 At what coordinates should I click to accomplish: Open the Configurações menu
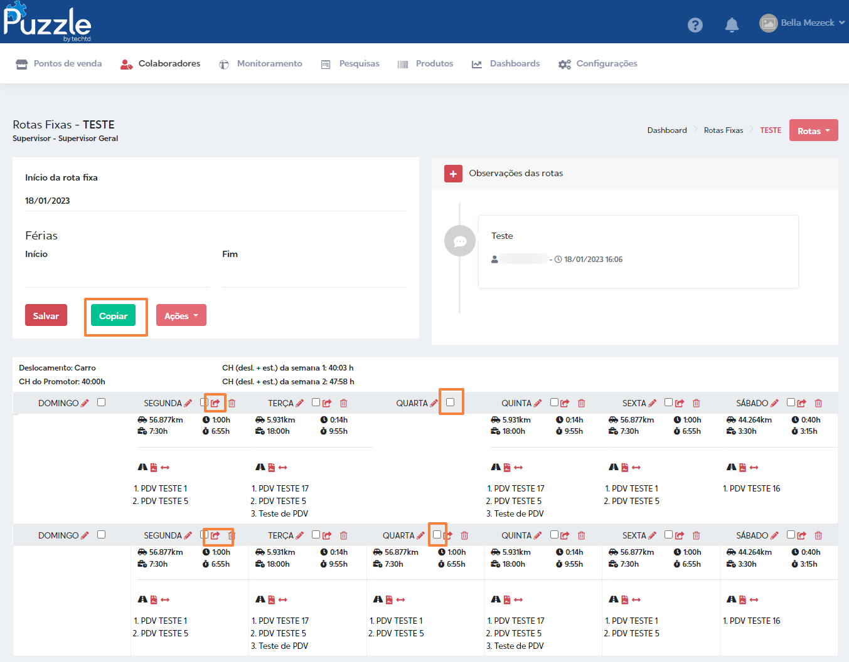(598, 64)
